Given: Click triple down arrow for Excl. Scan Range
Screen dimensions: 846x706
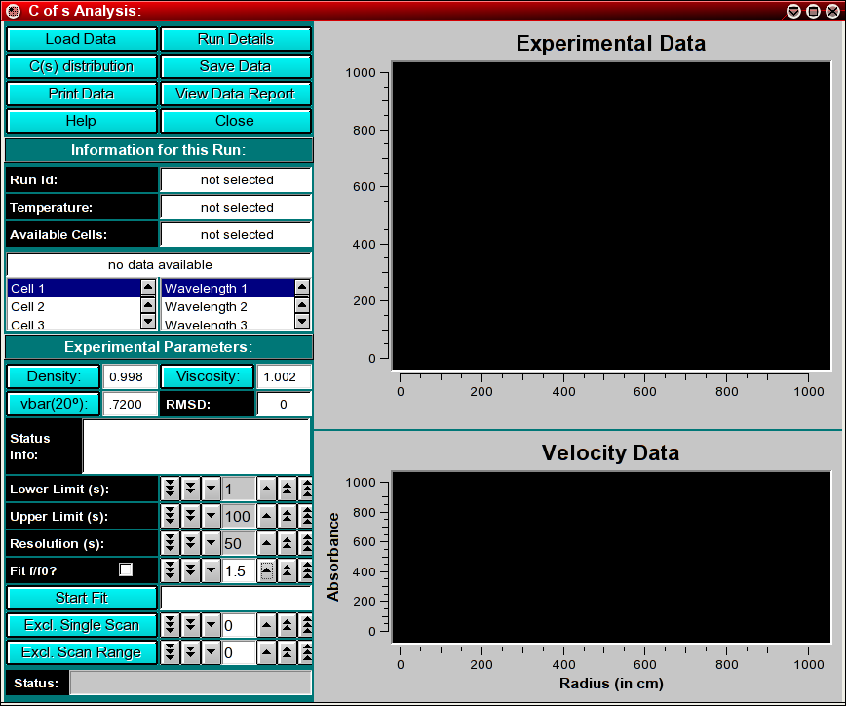Looking at the screenshot, I should pos(171,653).
